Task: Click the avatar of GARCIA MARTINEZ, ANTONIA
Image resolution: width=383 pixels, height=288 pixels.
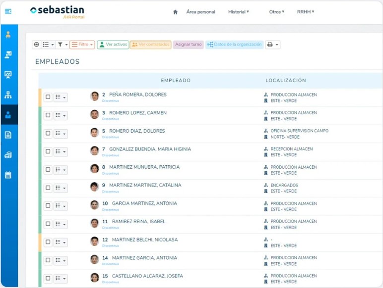Action: 95,205
